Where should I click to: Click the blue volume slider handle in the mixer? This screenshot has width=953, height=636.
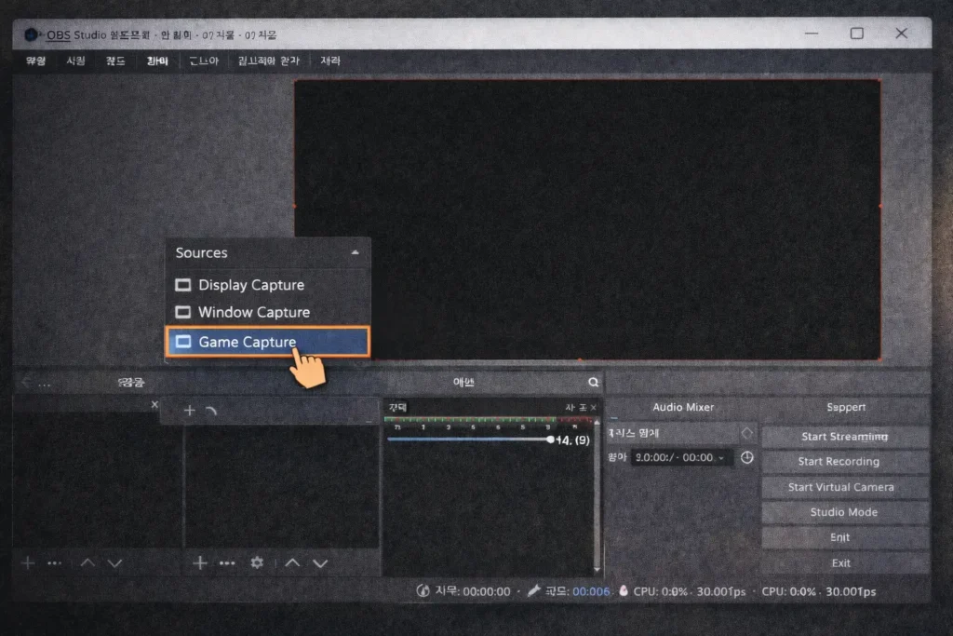pos(549,440)
